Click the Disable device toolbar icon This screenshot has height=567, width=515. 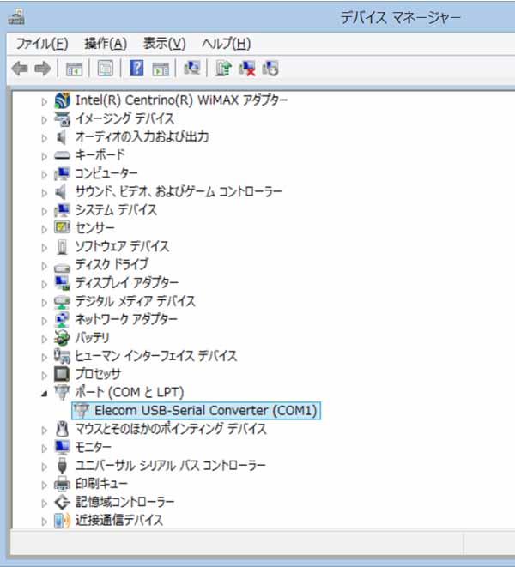270,68
